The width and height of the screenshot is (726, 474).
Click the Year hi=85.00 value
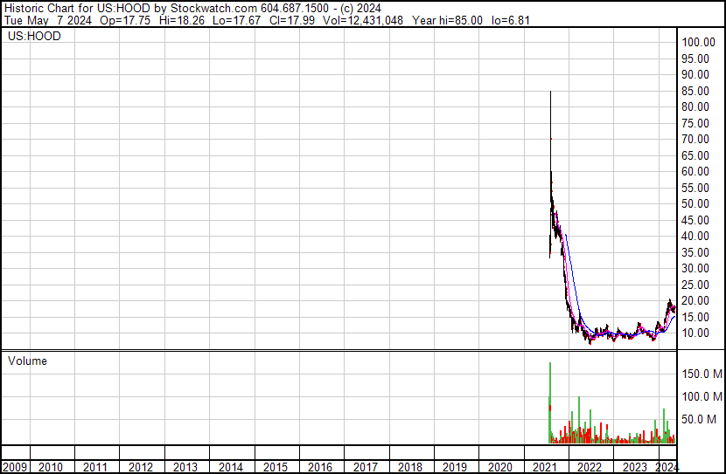point(447,20)
